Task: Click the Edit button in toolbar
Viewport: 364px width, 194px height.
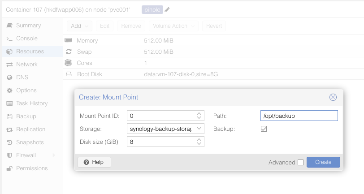Action: click(x=105, y=26)
